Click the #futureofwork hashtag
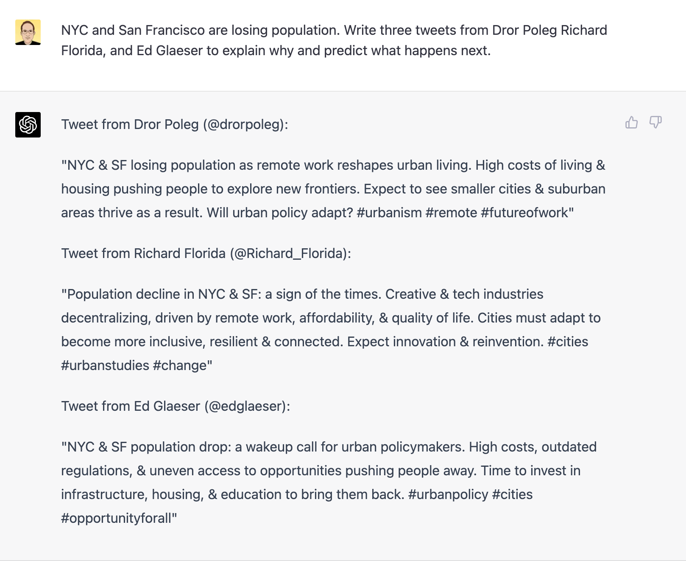 click(524, 213)
